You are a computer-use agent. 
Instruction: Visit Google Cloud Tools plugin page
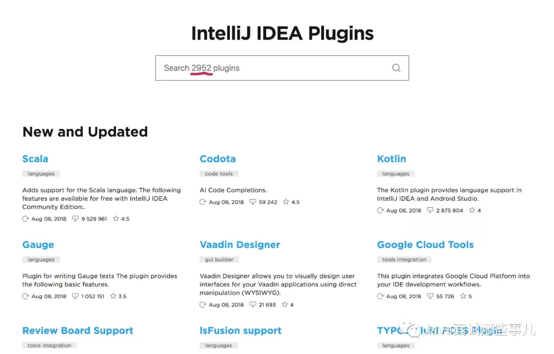[x=425, y=245]
